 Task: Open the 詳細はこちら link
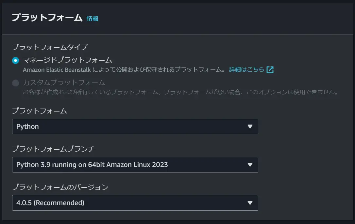tap(246, 69)
